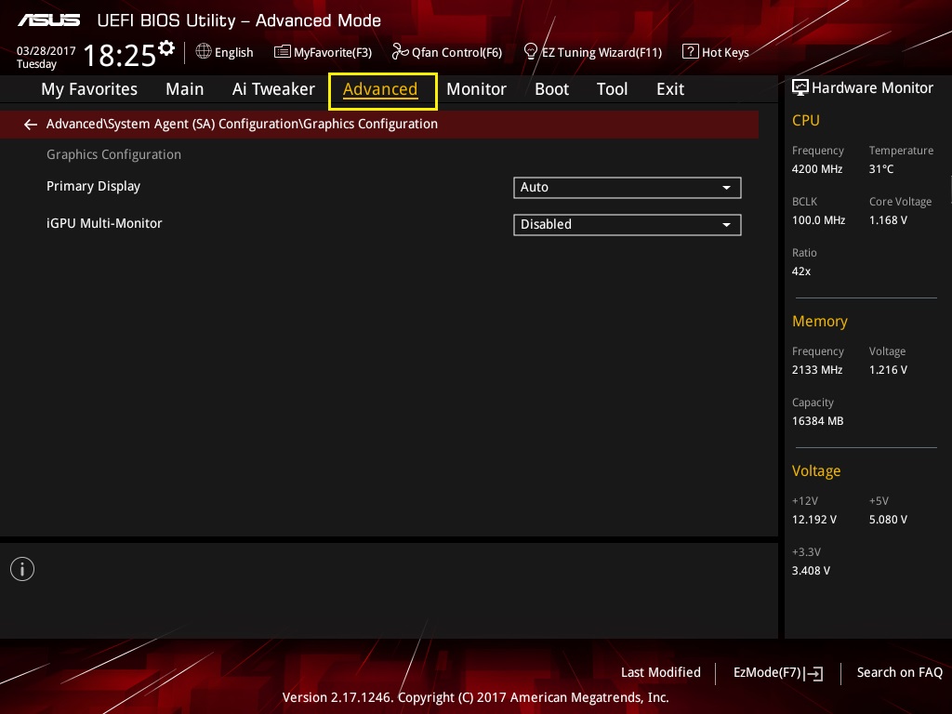Click the Capacity value 16384 MB
This screenshot has height=714, width=952.
point(817,421)
